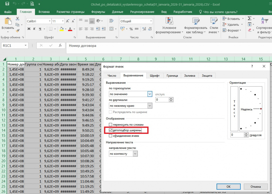This screenshot has height=194, width=272.
Task: Click the AutoSum sigma icon
Action: (x=250, y=19)
